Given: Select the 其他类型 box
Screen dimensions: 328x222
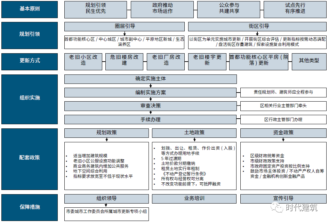Looking at the screenshot, I should (x=309, y=62).
